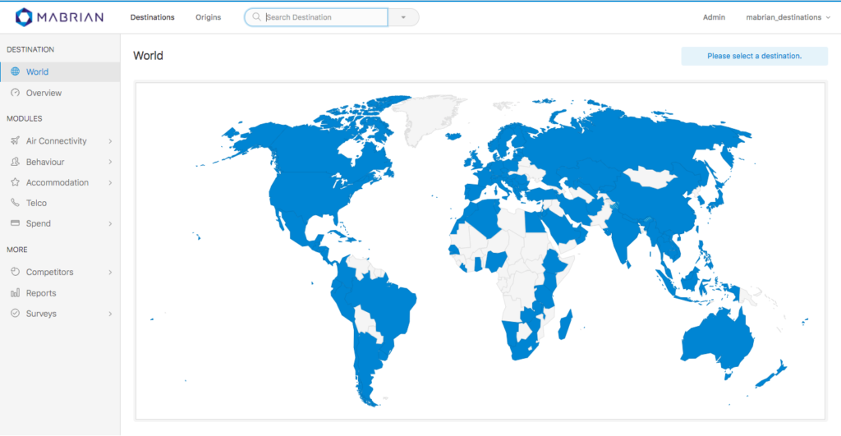This screenshot has height=436, width=841.
Task: Open the search destination dropdown arrow
Action: (403, 17)
